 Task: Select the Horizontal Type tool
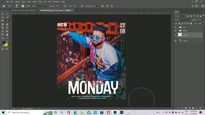[7, 28]
